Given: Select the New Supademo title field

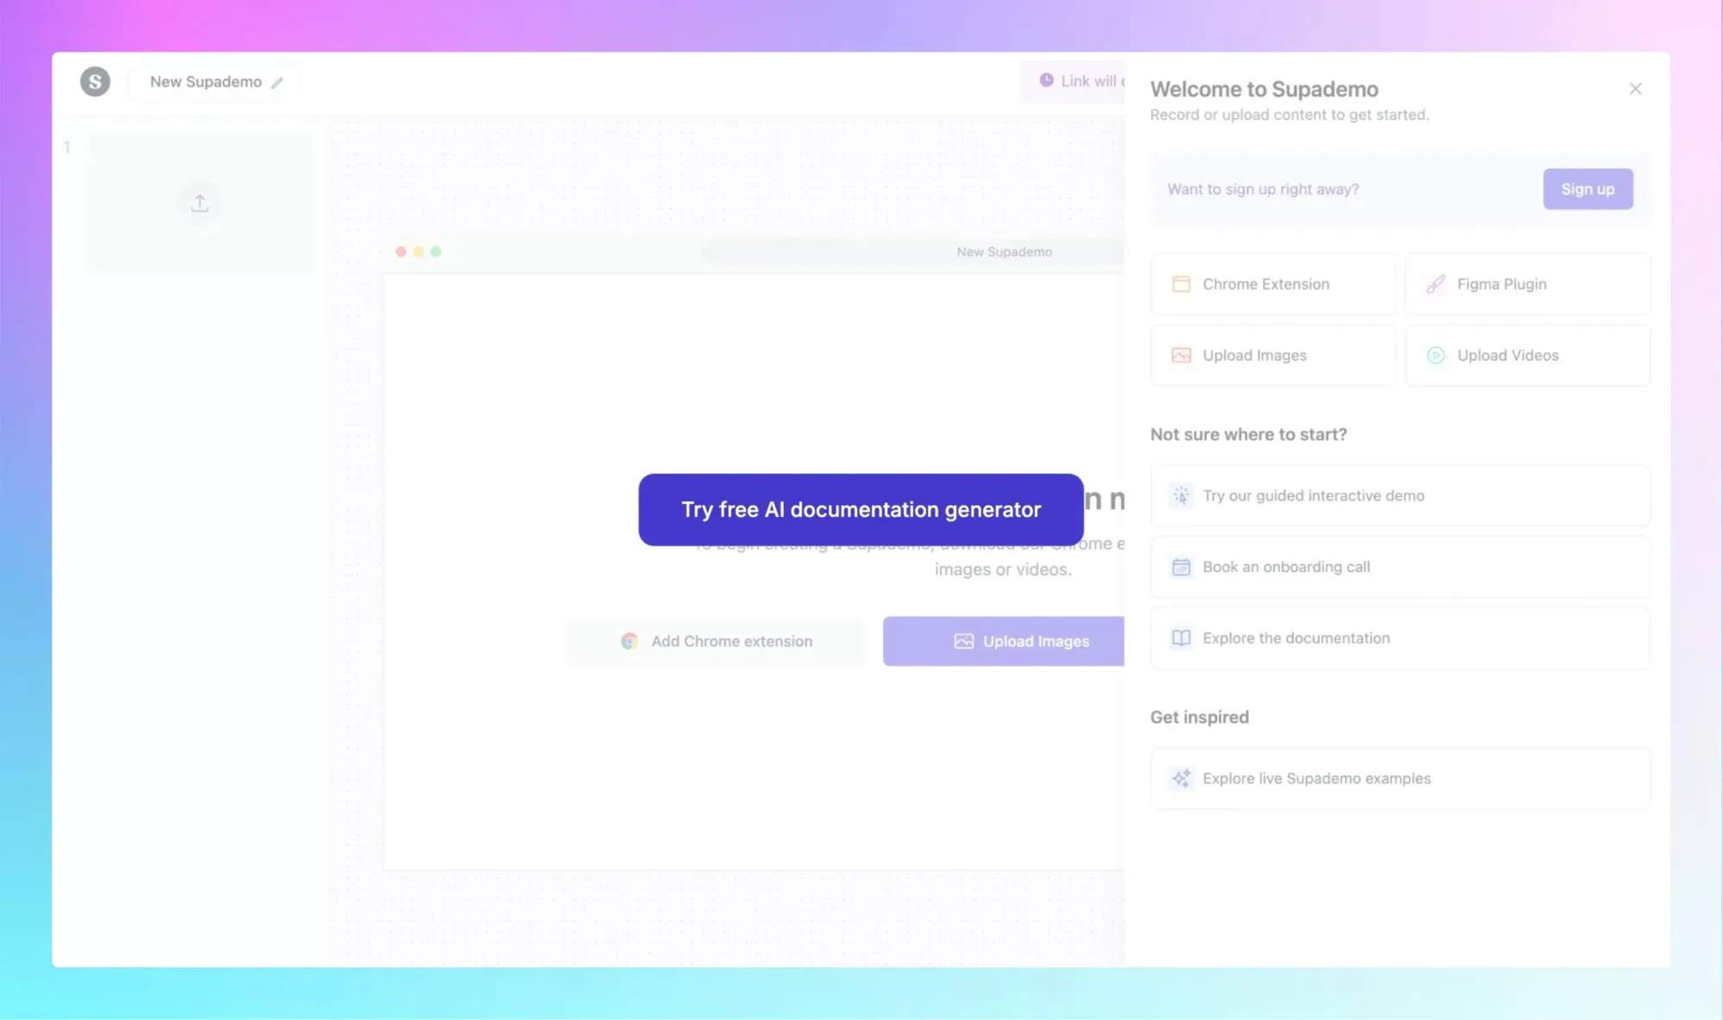Looking at the screenshot, I should [206, 82].
